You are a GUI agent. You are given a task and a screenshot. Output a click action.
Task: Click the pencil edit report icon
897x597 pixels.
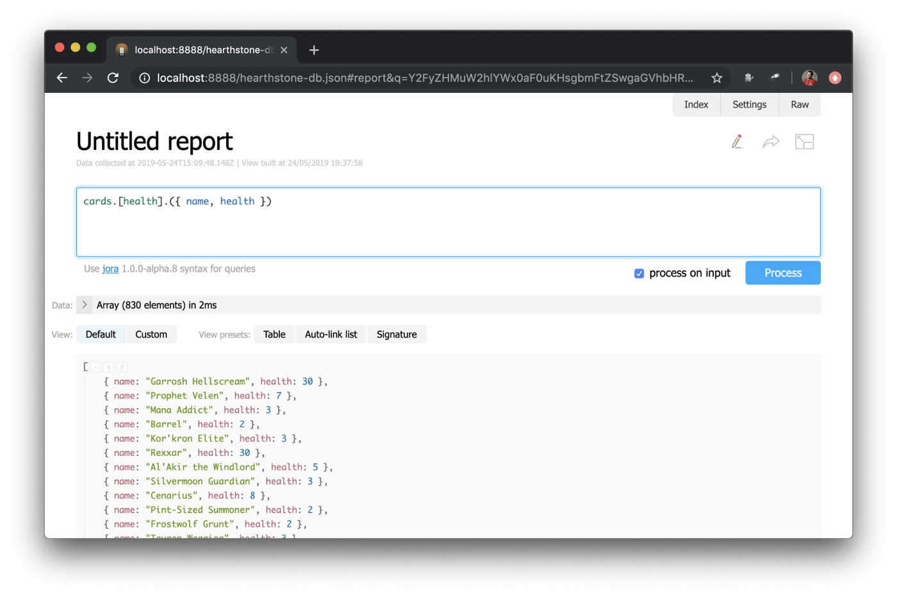pos(737,142)
